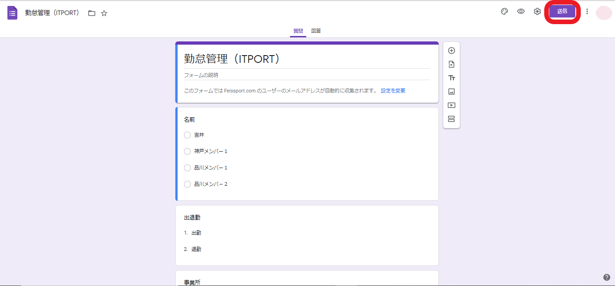615x286 pixels.
Task: Click the 事業所 question title
Action: 192,282
